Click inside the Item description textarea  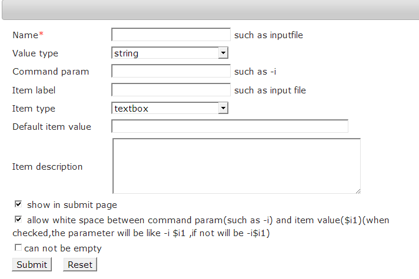point(237,166)
